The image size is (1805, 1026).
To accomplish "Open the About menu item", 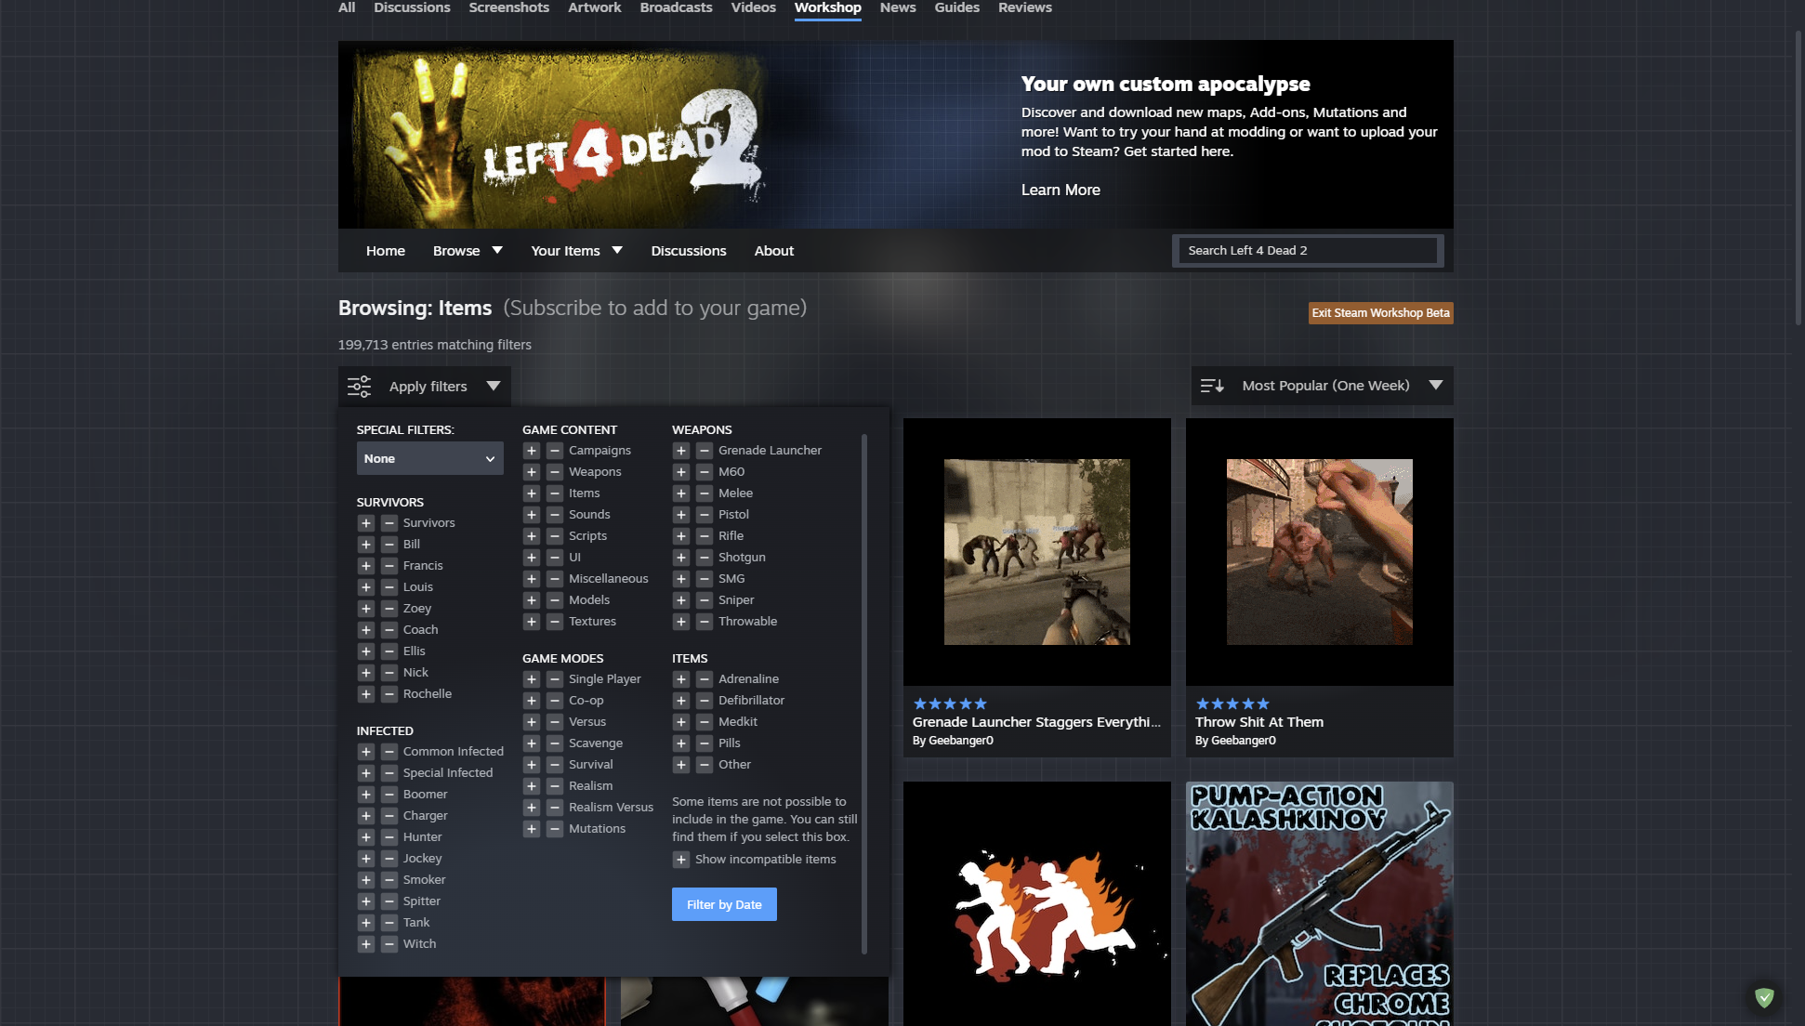I will [x=773, y=251].
